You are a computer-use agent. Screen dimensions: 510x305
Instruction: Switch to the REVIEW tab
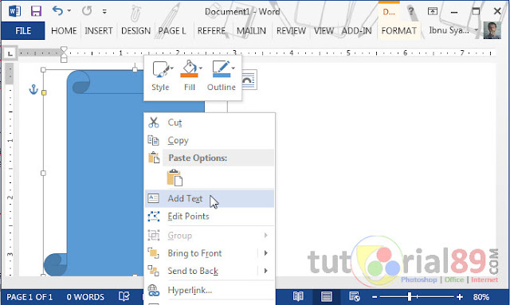click(291, 31)
